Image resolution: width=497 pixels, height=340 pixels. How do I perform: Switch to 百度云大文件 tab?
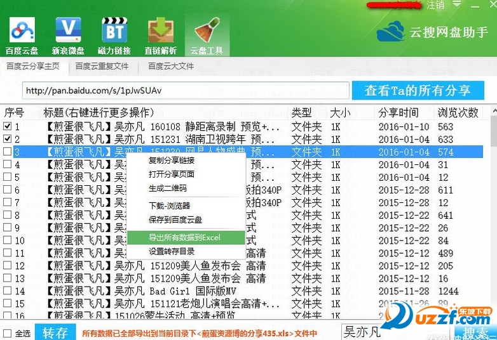(171, 66)
